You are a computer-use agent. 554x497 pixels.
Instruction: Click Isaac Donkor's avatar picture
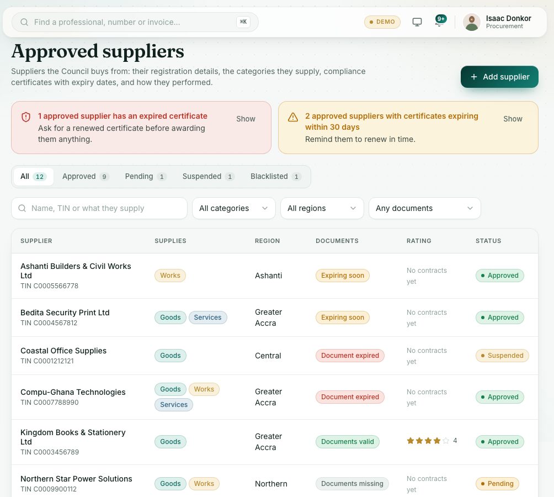472,22
